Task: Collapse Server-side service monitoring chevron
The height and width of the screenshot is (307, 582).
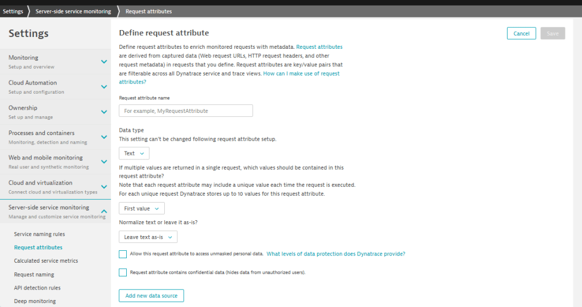Action: click(104, 211)
